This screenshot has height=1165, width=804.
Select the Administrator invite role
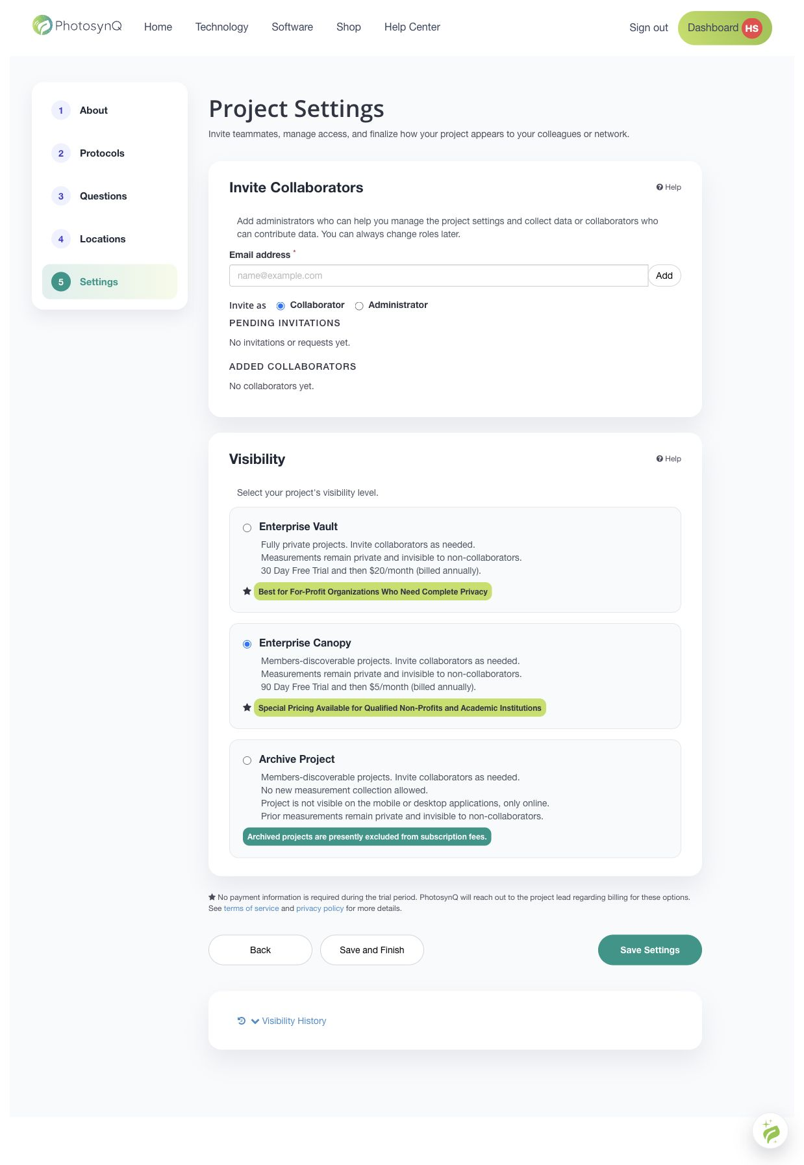[x=359, y=306]
